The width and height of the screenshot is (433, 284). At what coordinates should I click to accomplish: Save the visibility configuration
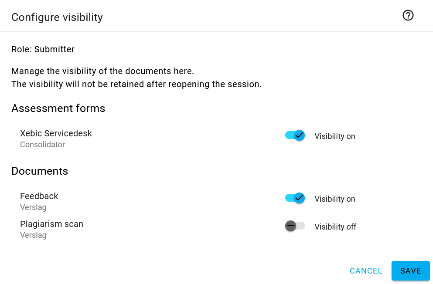[x=411, y=271]
